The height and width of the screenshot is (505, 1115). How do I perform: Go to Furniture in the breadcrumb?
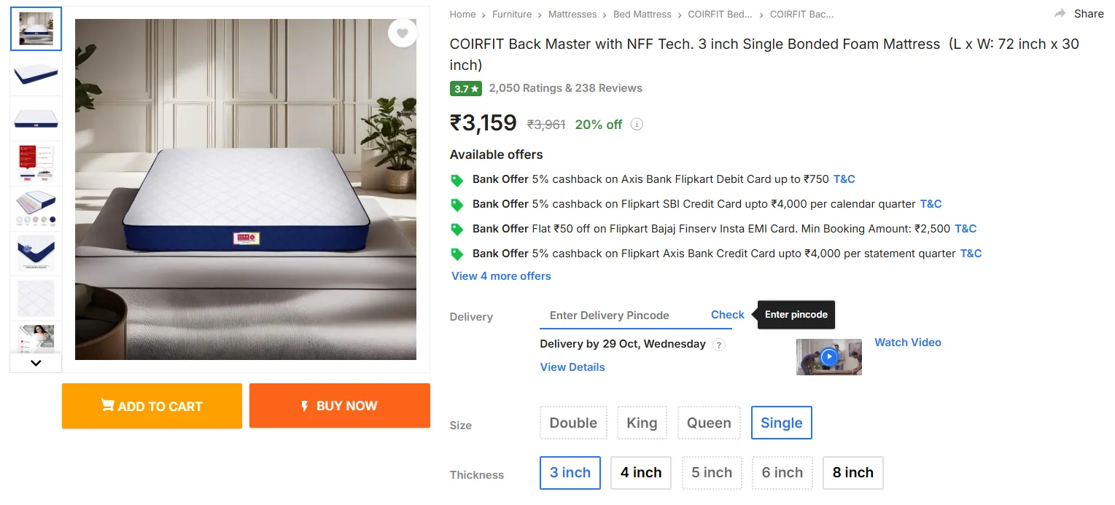[x=512, y=15]
